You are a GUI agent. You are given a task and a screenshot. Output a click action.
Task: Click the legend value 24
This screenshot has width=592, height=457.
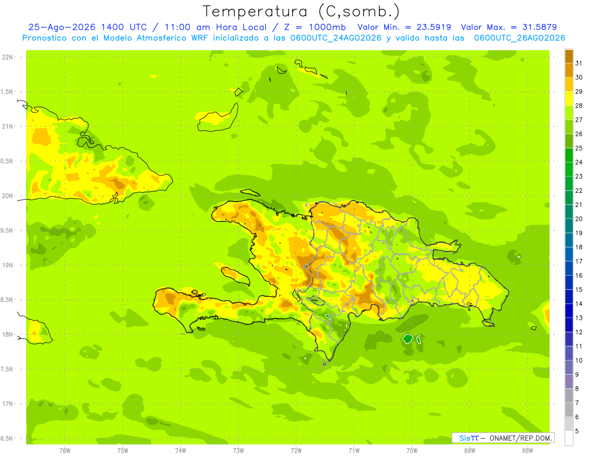click(579, 162)
